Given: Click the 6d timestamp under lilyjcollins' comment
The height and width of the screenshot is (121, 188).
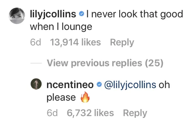Looking at the screenshot, I should point(35,42).
